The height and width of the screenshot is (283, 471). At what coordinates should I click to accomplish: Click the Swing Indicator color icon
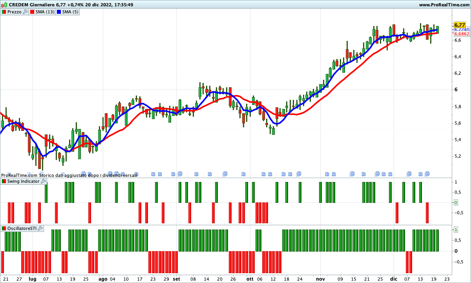tap(4, 181)
